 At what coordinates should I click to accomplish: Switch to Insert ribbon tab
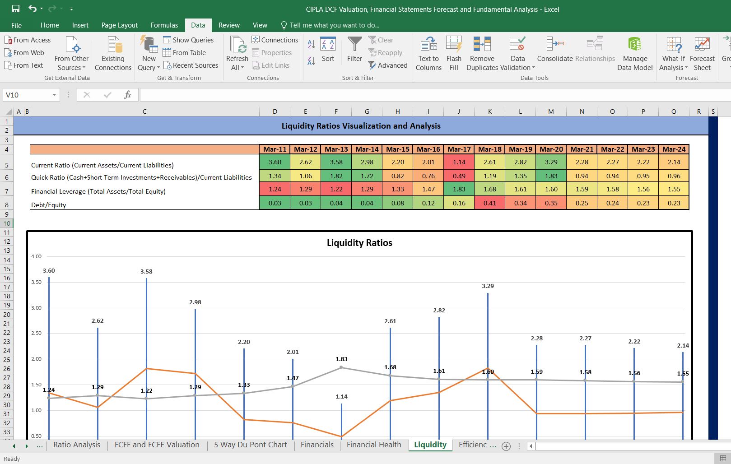(80, 25)
